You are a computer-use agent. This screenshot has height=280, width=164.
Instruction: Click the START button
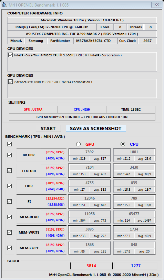[x=48, y=128]
